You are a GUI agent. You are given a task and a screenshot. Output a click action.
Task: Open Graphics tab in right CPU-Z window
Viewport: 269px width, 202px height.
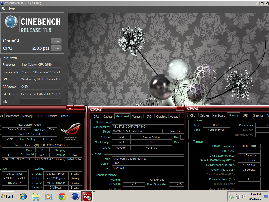258,115
